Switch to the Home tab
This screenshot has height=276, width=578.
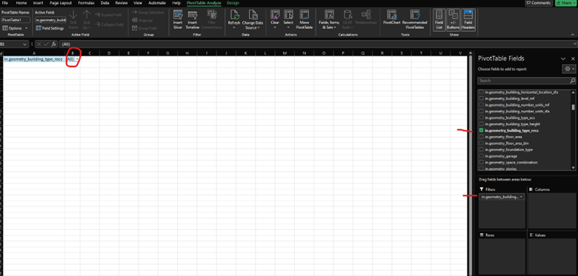(21, 3)
